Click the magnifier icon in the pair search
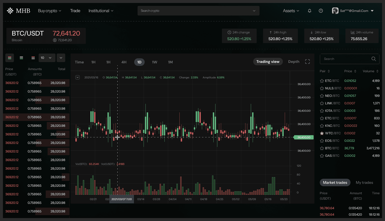Screen dimensions: 385x221 point(374,59)
